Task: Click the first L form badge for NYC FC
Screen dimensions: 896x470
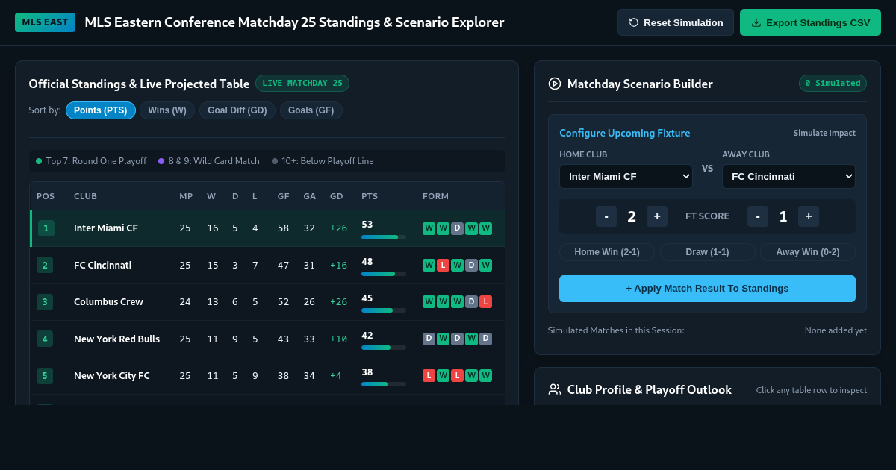Action: [x=429, y=376]
